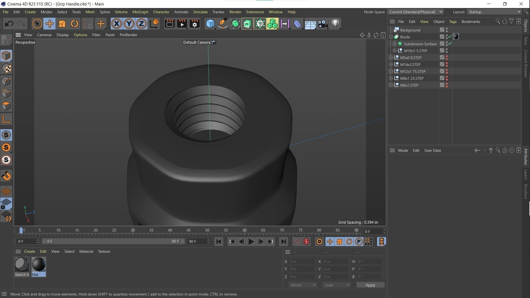The image size is (530, 298).
Task: Click the Undo arrow icon
Action: click(x=9, y=24)
